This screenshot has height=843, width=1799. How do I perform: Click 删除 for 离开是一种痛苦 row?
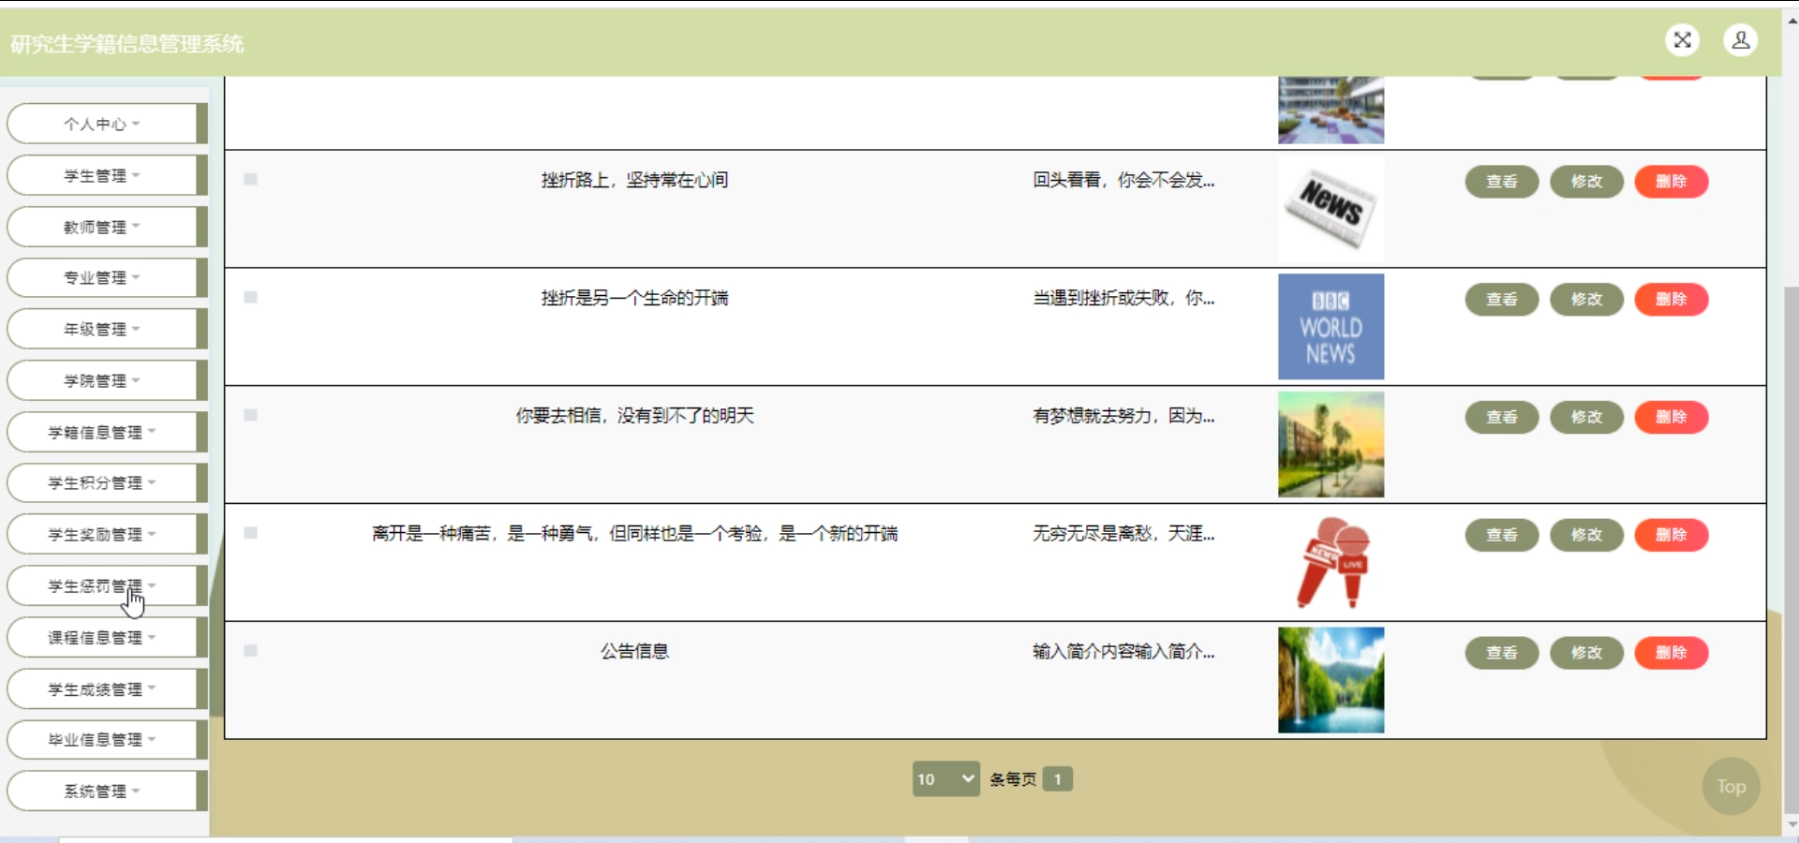point(1672,535)
